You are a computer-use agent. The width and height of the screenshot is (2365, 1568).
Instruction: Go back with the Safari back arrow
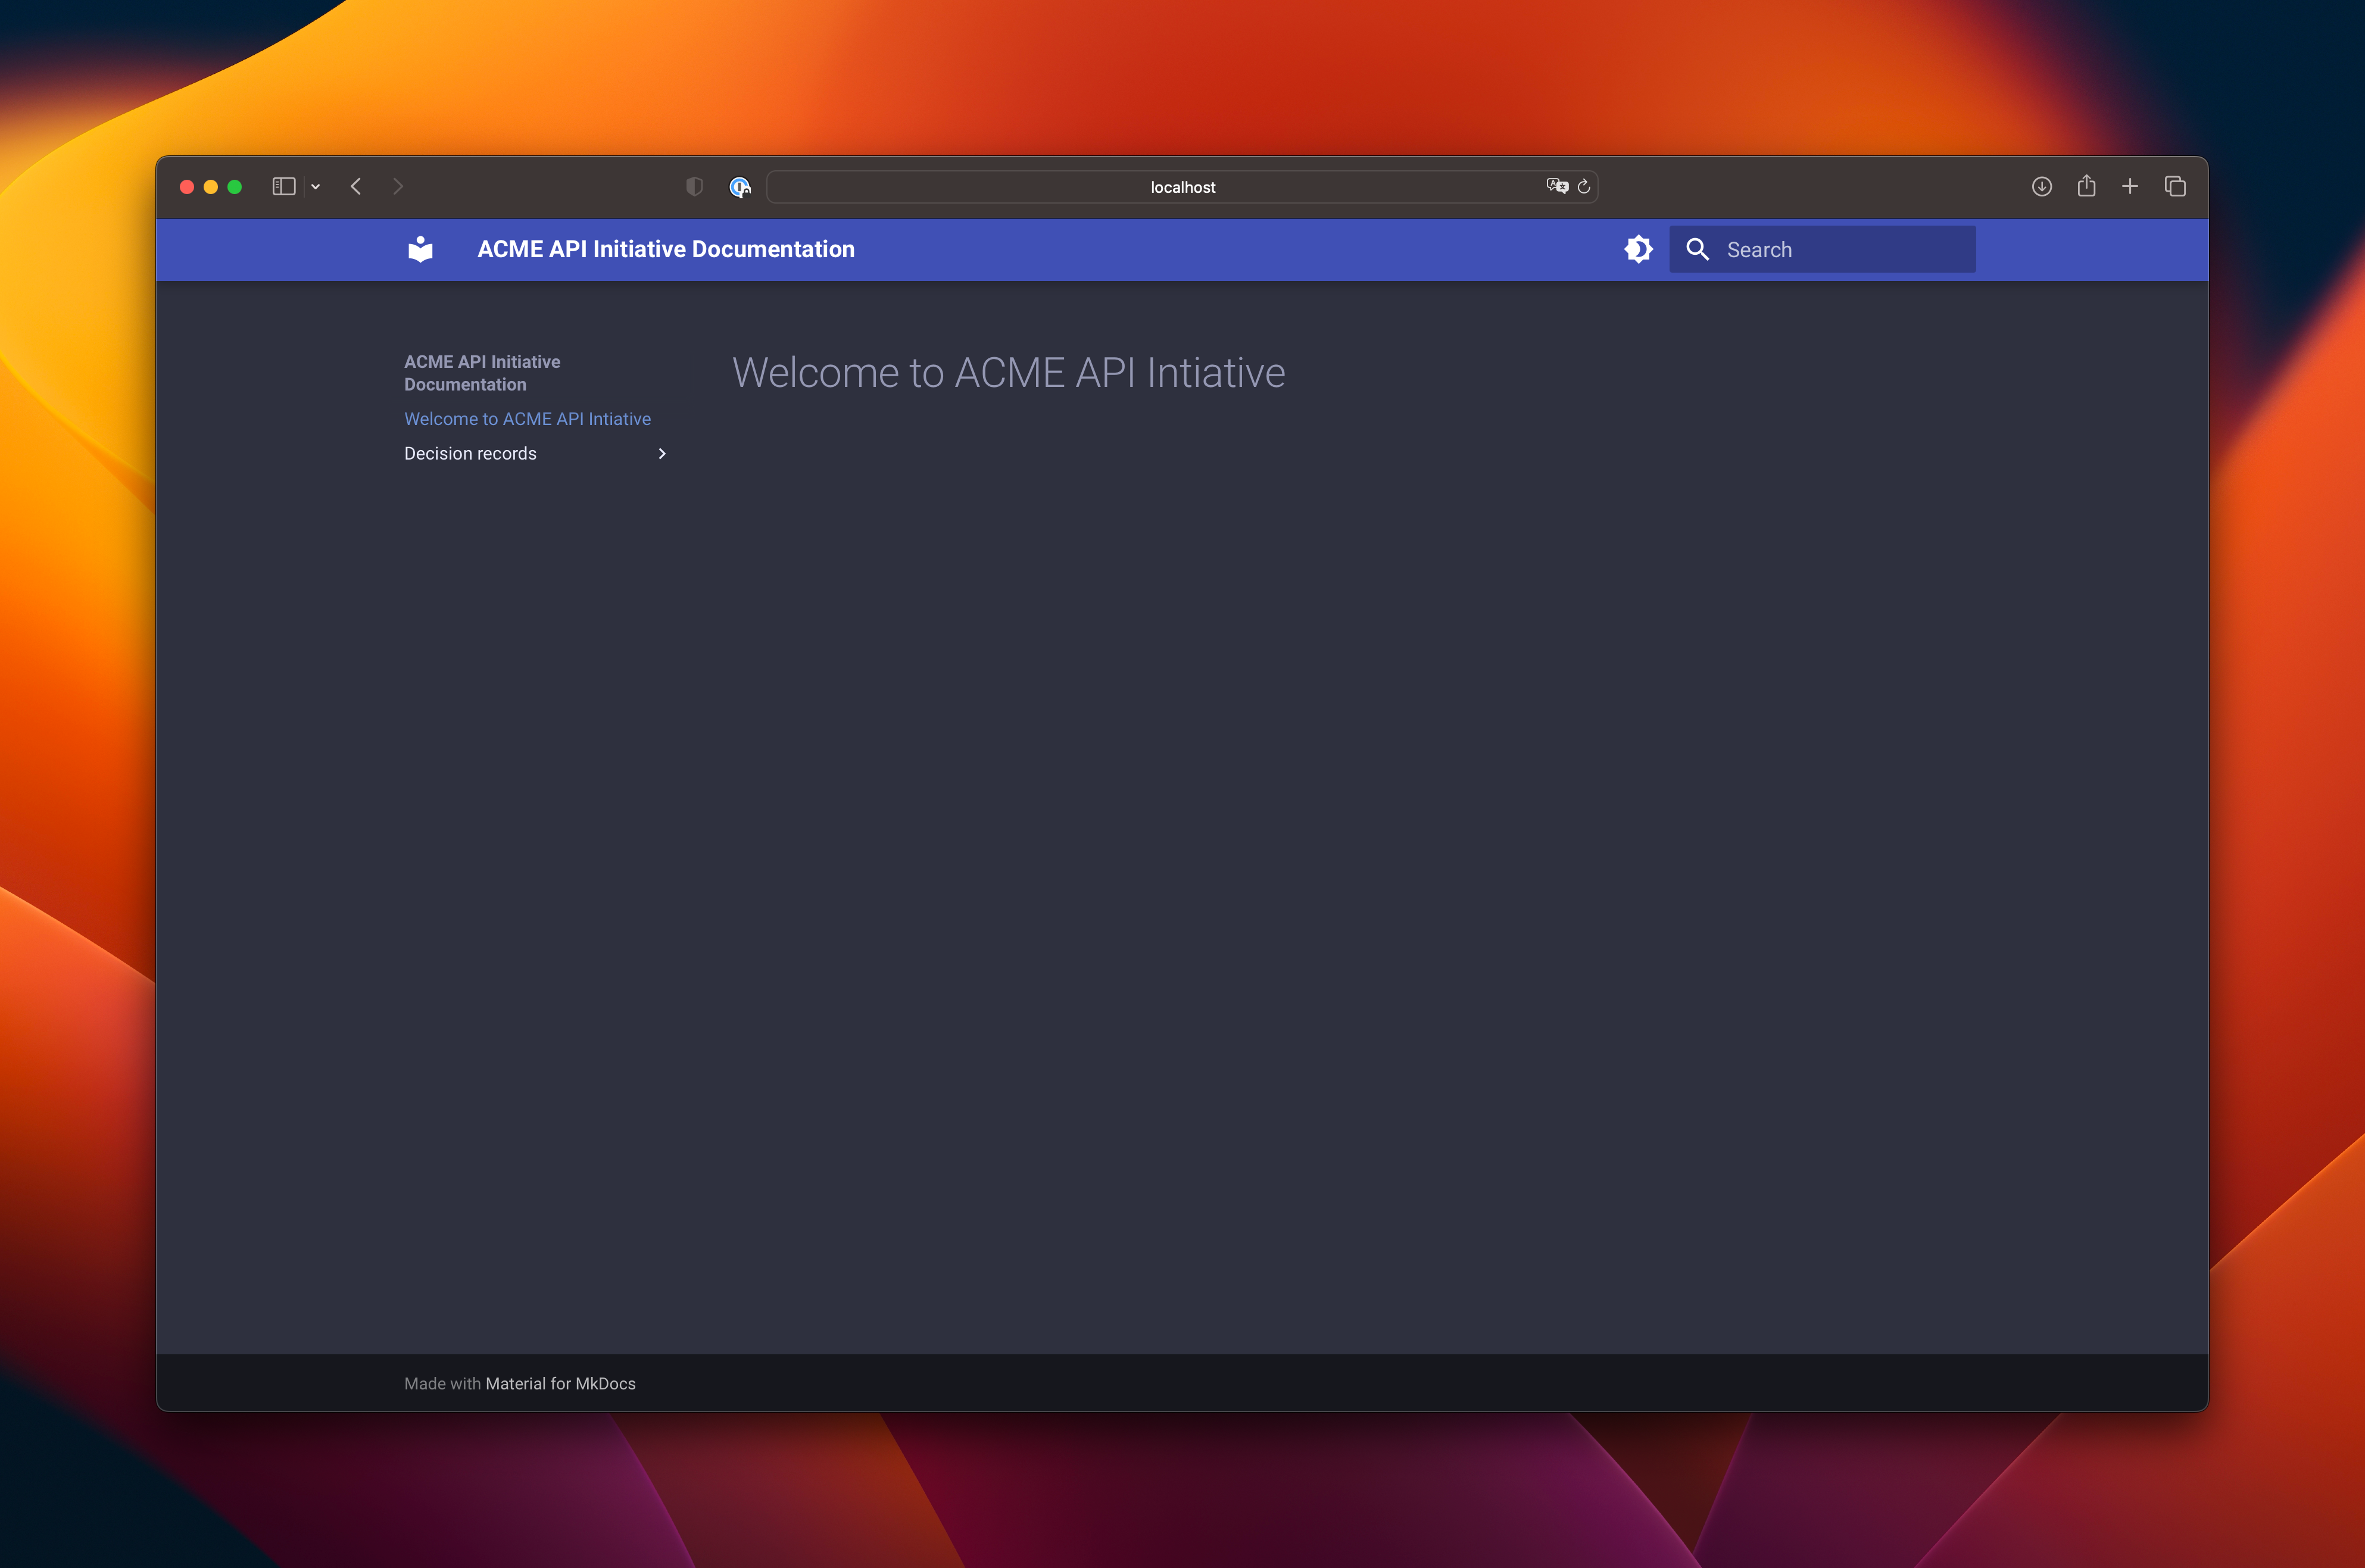click(356, 187)
